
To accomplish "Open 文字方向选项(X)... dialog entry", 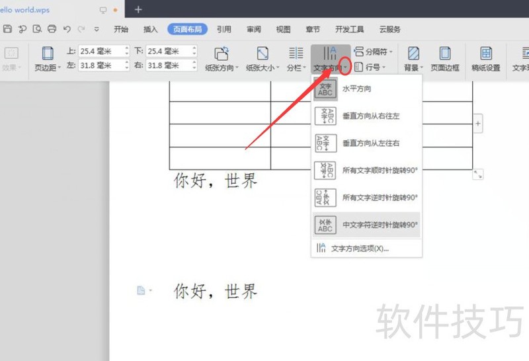I will [367, 249].
